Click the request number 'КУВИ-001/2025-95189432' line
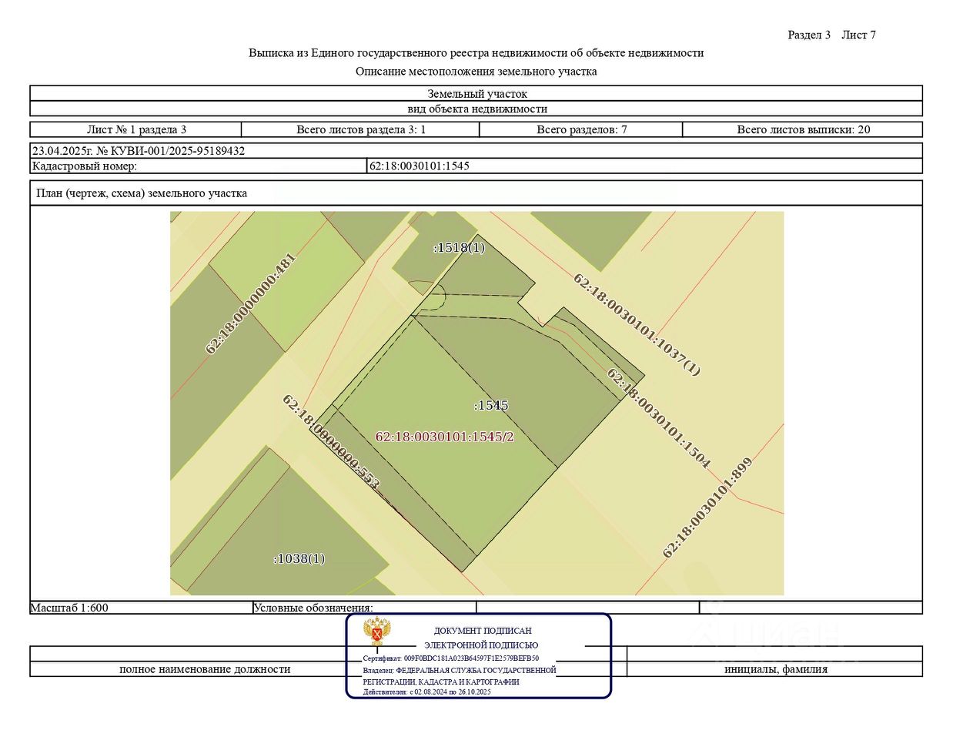The width and height of the screenshot is (953, 737). point(476,151)
